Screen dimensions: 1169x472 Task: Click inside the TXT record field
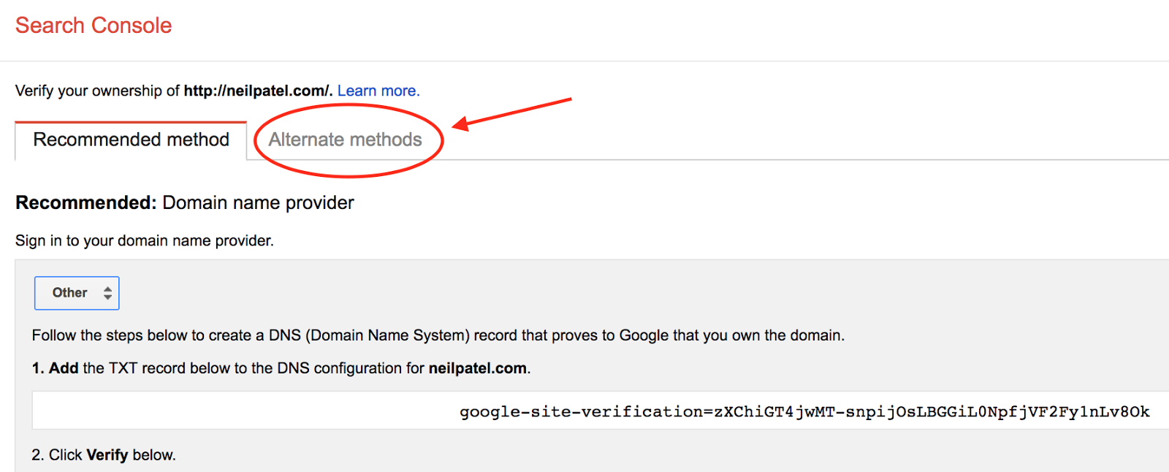pyautogui.click(x=601, y=411)
